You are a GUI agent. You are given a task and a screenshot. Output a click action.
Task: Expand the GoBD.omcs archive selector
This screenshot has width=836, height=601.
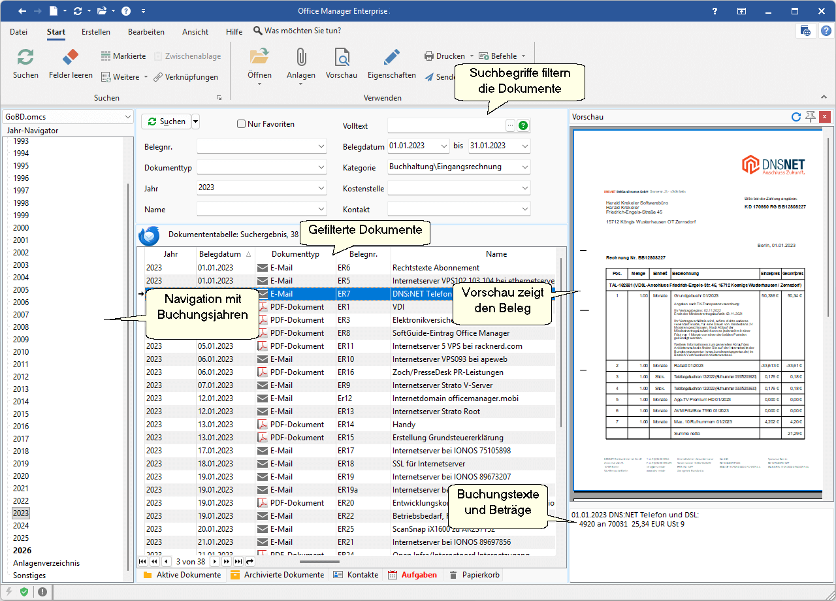tap(127, 117)
